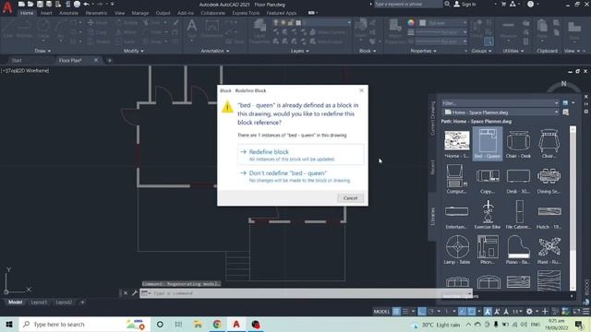Select the Bed - Queen block thumbnail

click(488, 144)
